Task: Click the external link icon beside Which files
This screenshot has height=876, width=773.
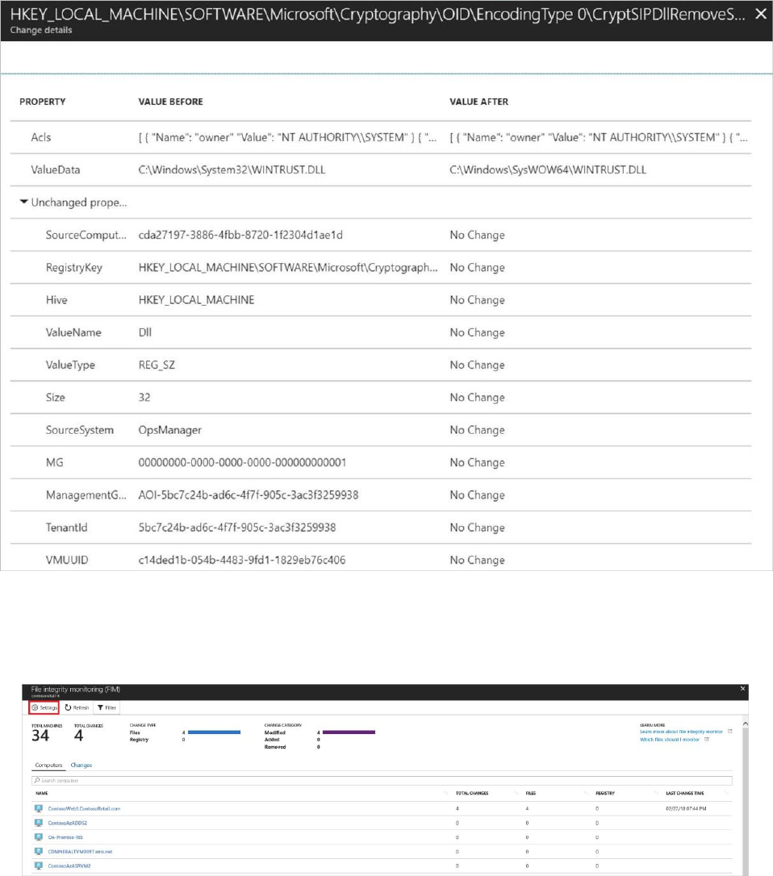Action: (x=707, y=739)
